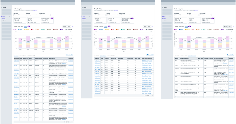Click Rails sidebar icon in Failures by Store mockup
This screenshot has width=236, height=124.
pos(82,16)
